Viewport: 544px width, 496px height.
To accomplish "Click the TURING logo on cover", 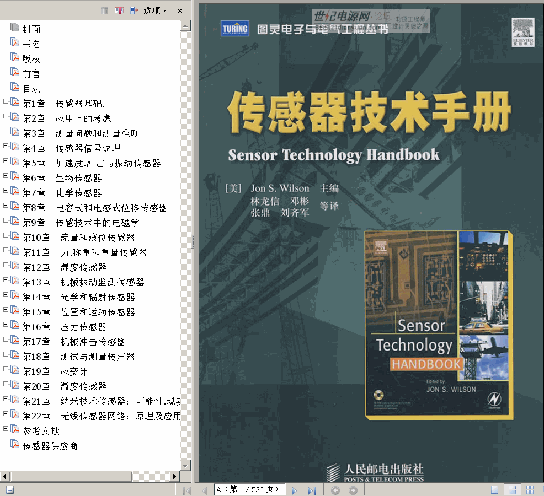I will tap(235, 29).
